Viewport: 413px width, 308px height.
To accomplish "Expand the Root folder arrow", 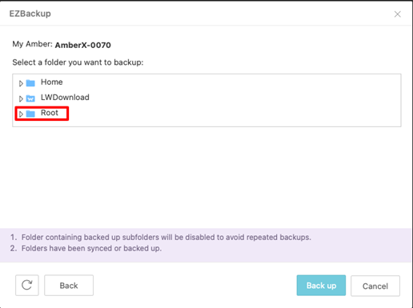I will pyautogui.click(x=21, y=114).
